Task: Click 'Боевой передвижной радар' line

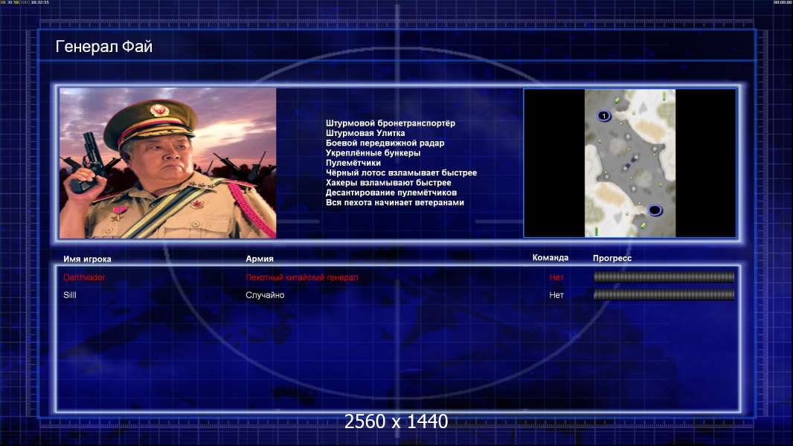Action: pyautogui.click(x=385, y=143)
